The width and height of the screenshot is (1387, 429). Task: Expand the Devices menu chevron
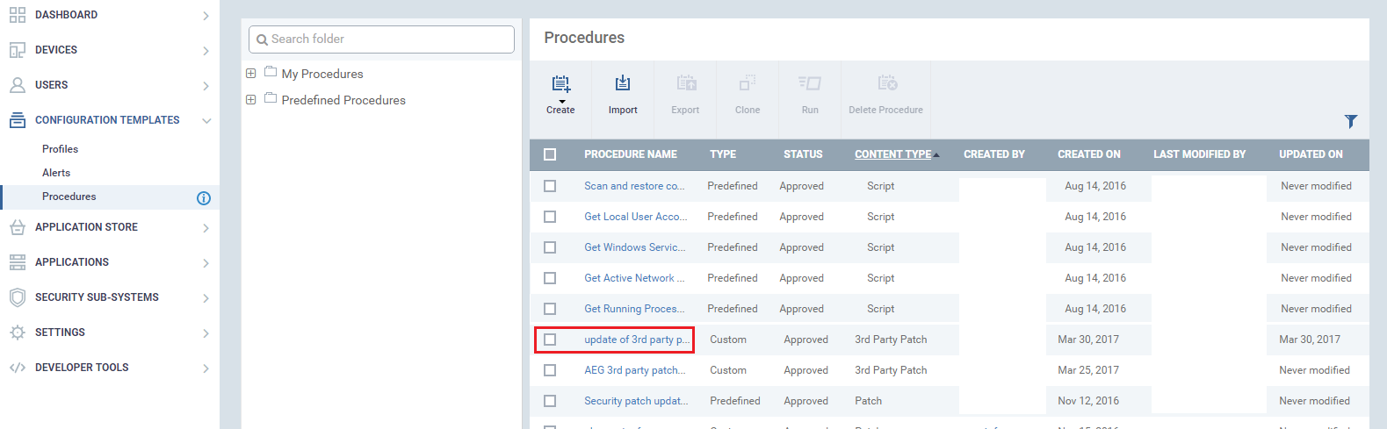[206, 51]
